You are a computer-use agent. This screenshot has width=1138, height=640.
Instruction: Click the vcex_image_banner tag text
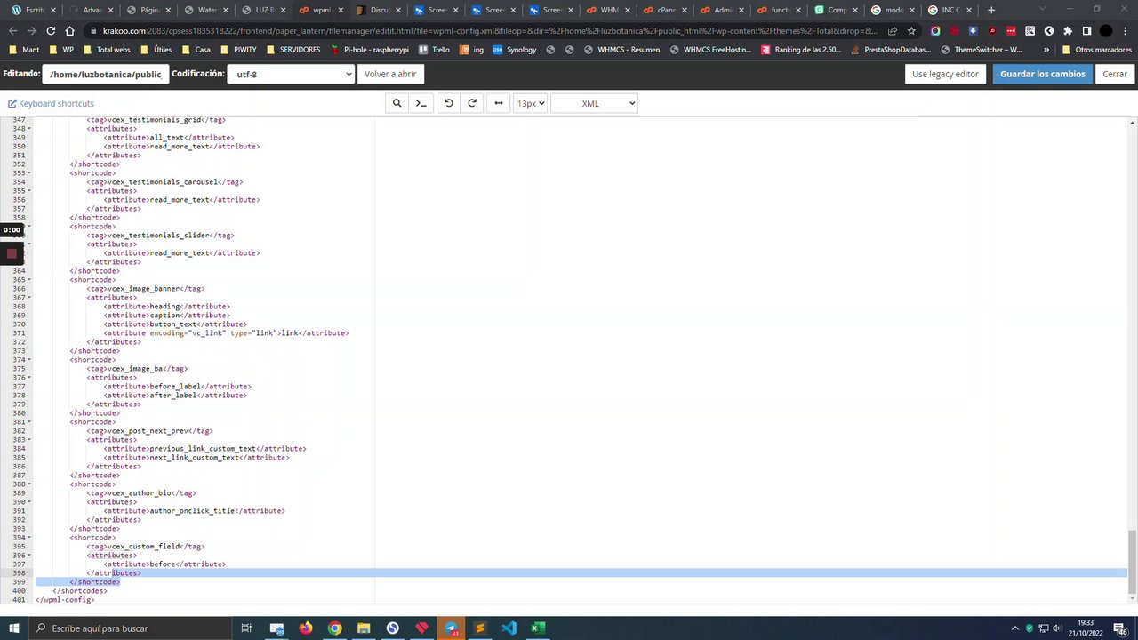tap(143, 289)
